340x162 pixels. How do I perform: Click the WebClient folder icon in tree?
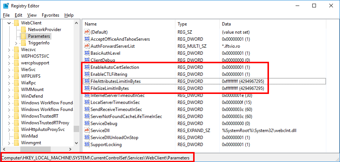pyautogui.click(x=16, y=23)
